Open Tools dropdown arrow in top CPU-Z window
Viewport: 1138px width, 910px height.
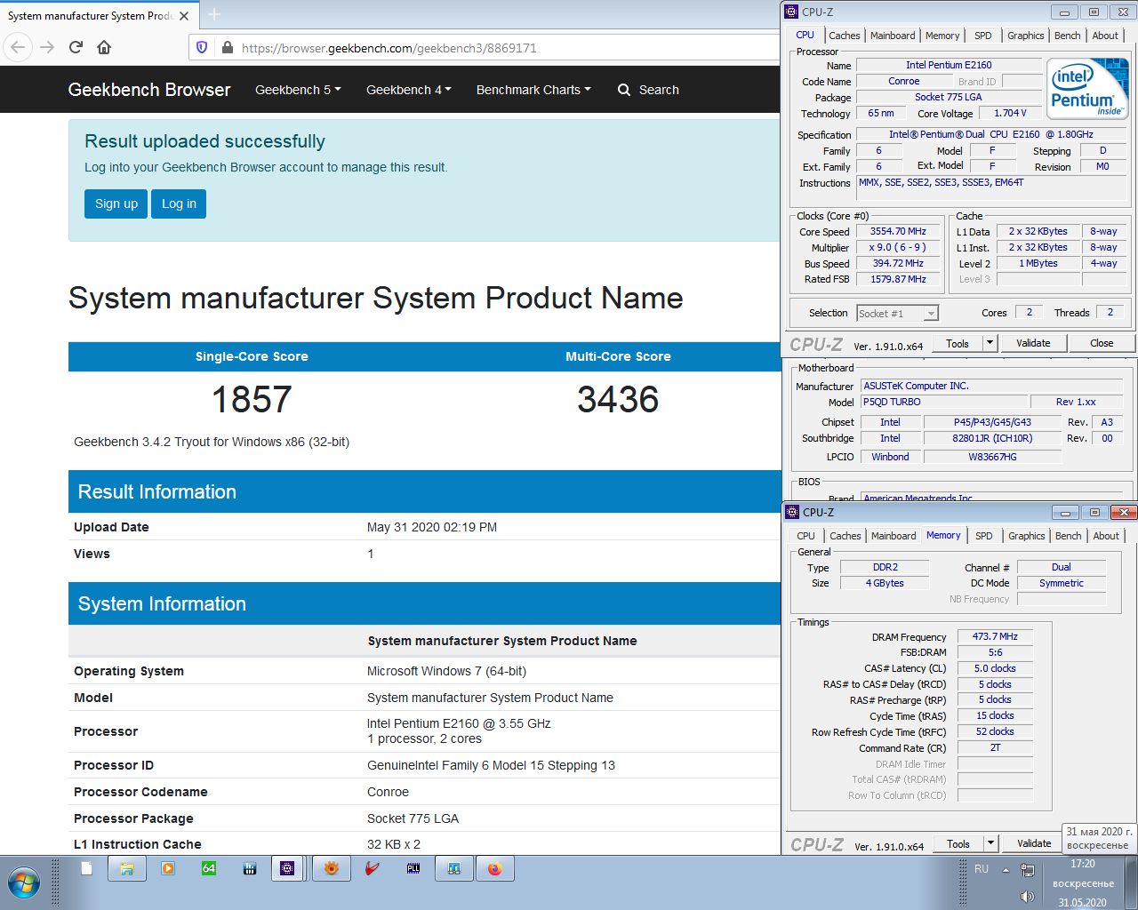pos(989,343)
